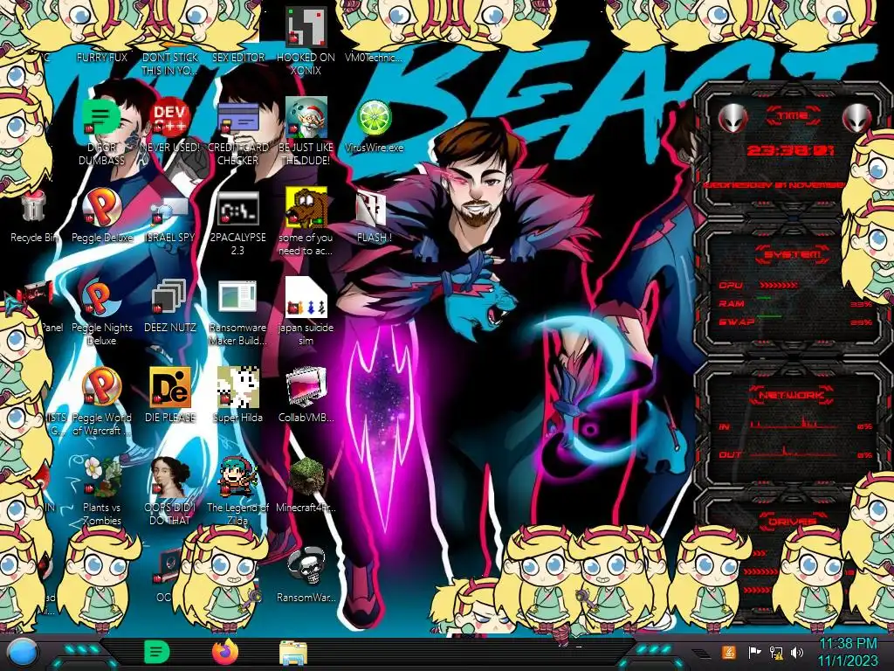Screen dimensions: 894x671
Task: Launch Peggle Deluxe from the desktop
Action: [101, 208]
